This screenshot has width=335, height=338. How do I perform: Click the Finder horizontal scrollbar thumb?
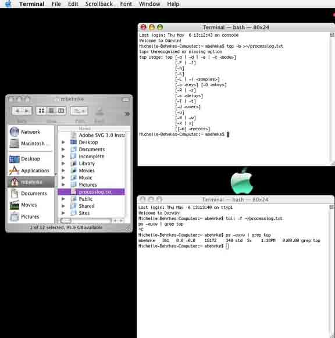click(x=66, y=220)
